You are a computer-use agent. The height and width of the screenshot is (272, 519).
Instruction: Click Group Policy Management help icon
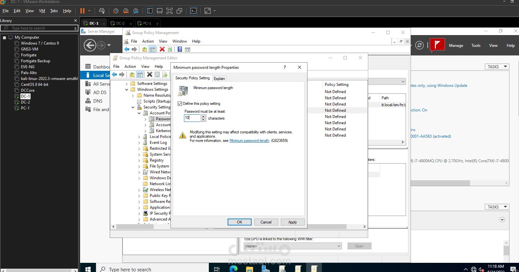[180, 49]
